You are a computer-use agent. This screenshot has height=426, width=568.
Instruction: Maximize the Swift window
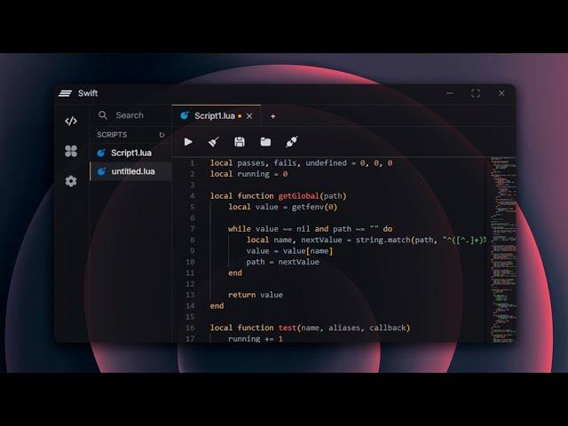[476, 93]
